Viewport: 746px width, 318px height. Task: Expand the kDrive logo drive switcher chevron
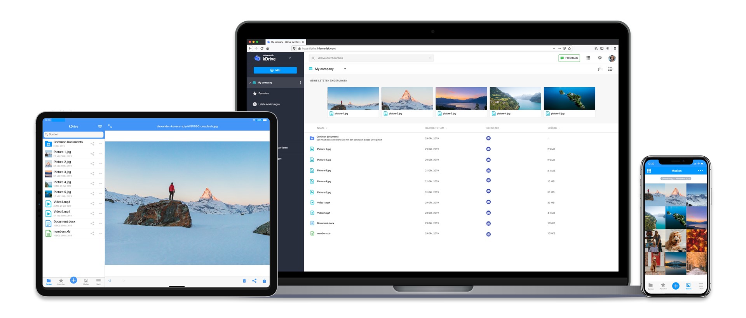point(290,58)
